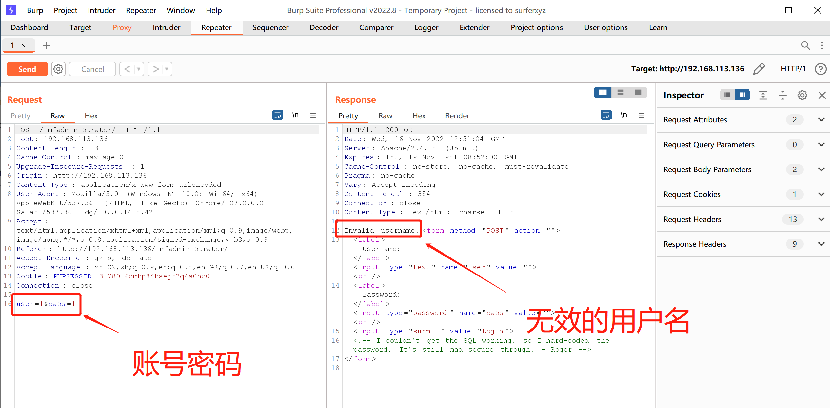Click the user=1&pass=1 request body line

pos(46,304)
